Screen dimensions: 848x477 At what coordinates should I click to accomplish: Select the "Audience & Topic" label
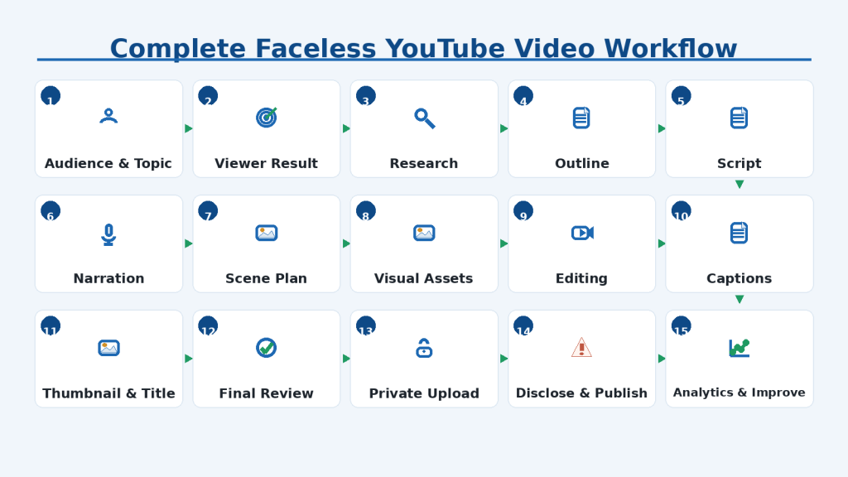(108, 163)
